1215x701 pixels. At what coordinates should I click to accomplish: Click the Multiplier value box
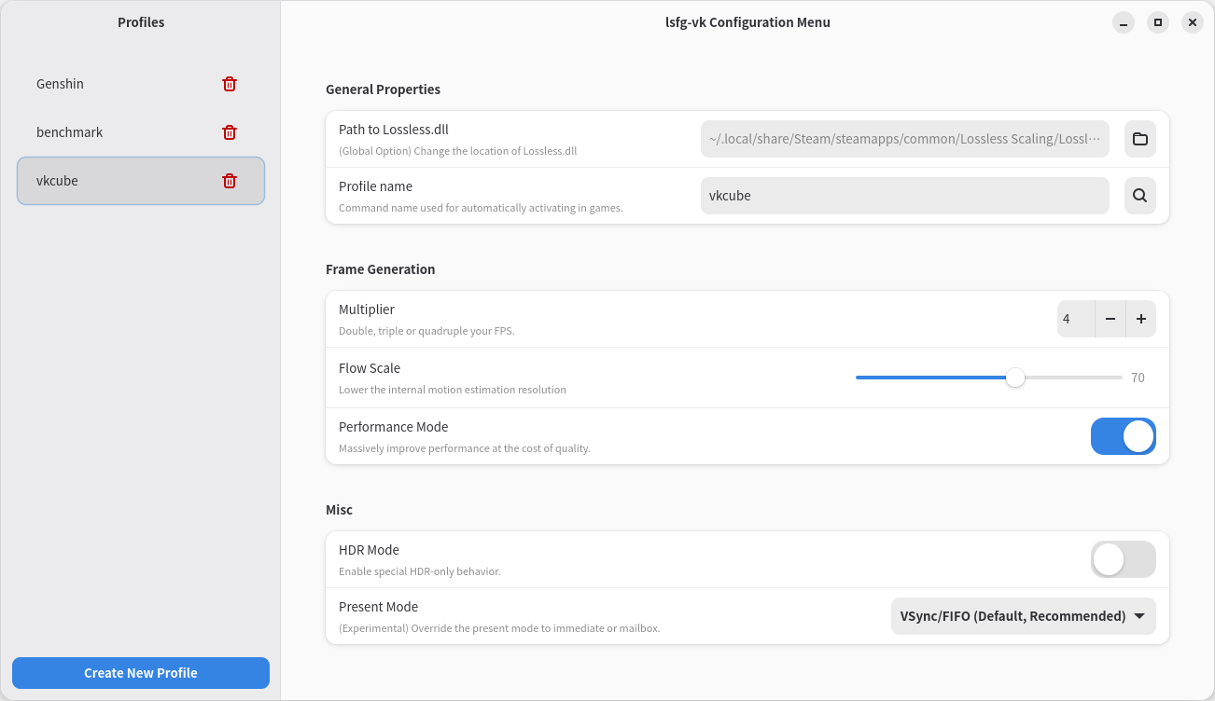tap(1075, 319)
